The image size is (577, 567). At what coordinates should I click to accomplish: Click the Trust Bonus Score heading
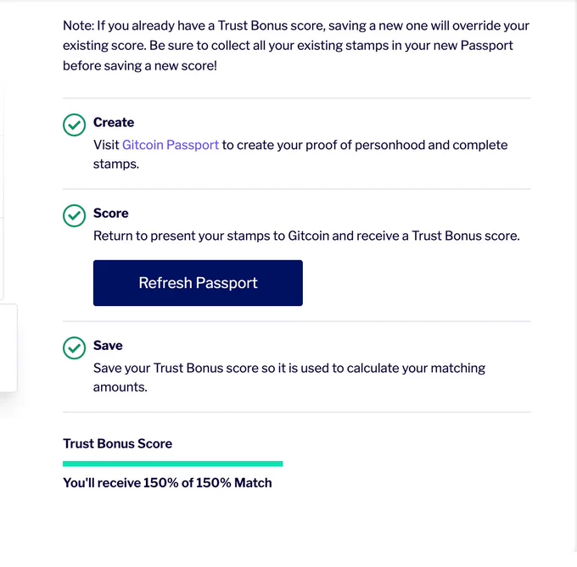coord(117,443)
